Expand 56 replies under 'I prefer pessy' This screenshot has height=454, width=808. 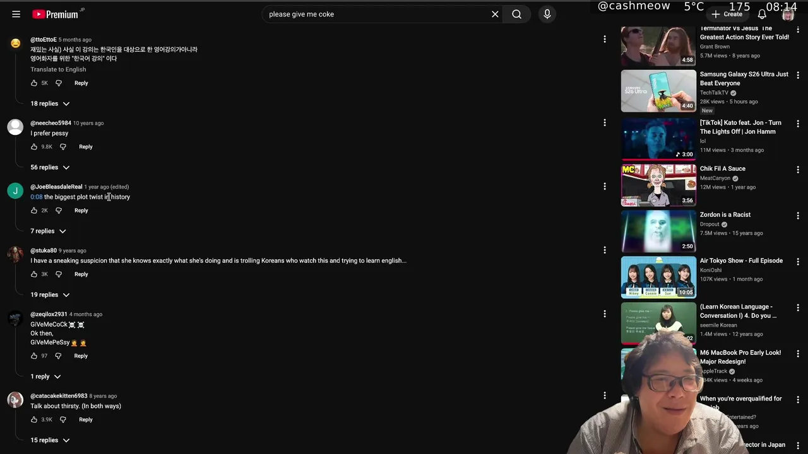pyautogui.click(x=50, y=167)
